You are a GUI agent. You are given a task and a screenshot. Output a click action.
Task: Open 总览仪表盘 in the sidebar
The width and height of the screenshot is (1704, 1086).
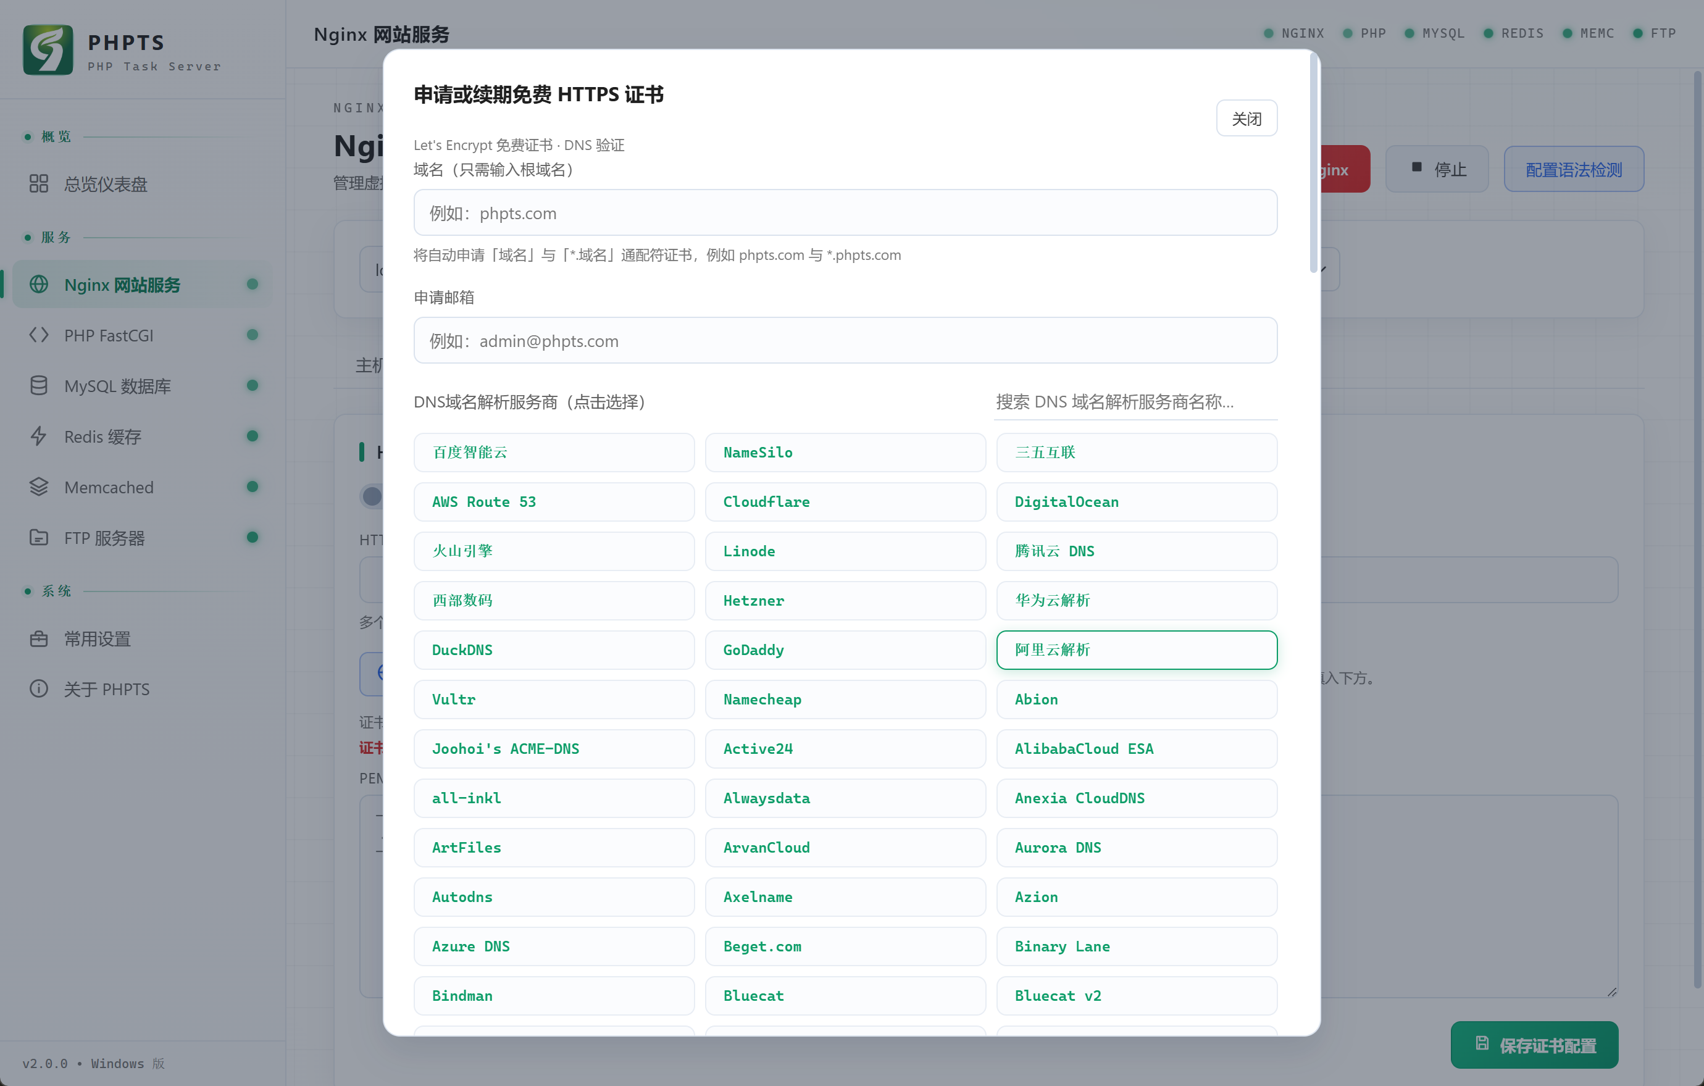click(142, 184)
